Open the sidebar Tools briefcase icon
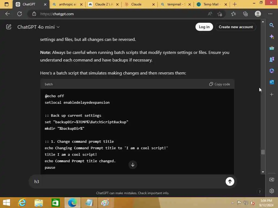278x208 pixels. 271,48
